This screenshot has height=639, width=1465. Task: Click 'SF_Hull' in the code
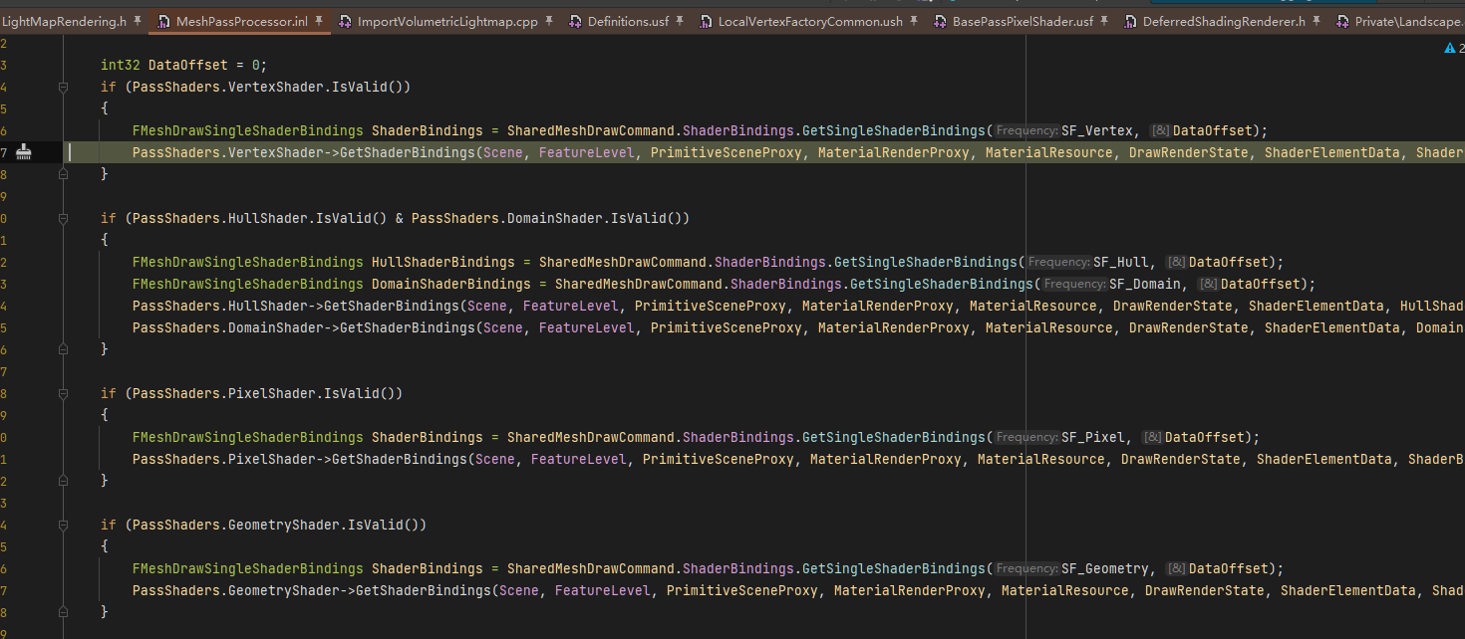coord(1121,262)
